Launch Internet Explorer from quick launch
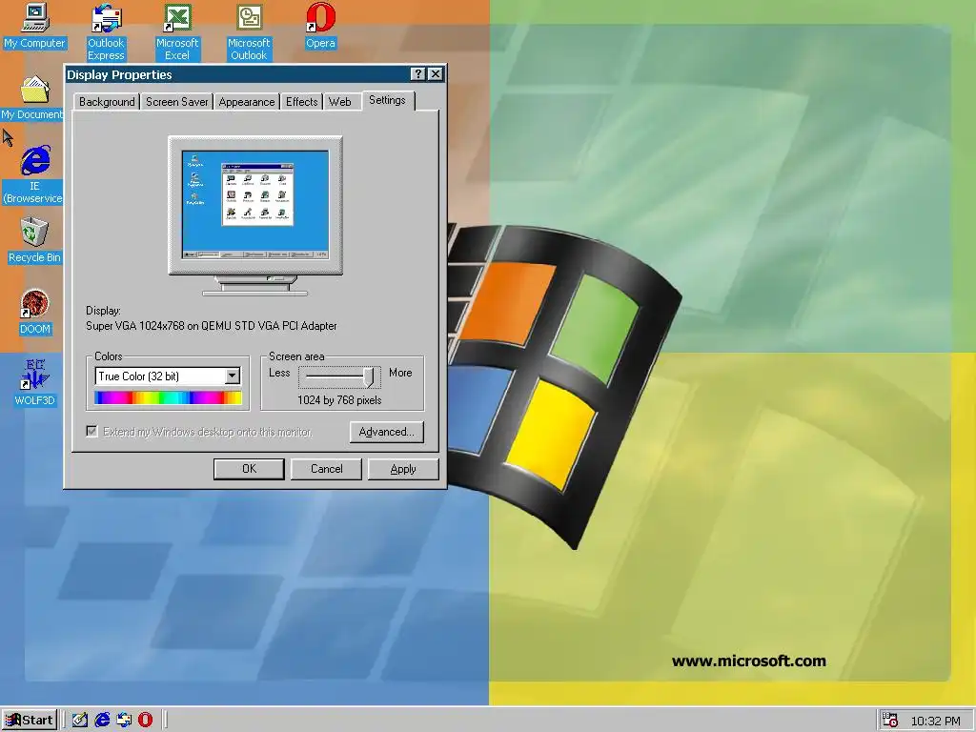The height and width of the screenshot is (732, 976). [x=102, y=720]
